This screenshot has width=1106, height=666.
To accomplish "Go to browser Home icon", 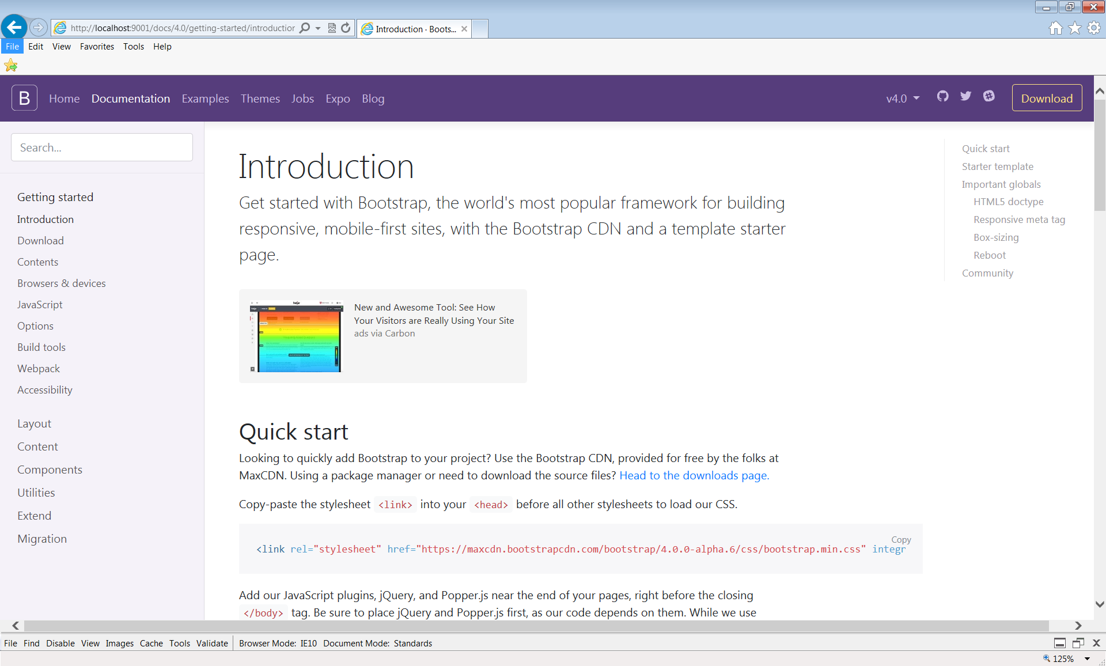I will coord(1055,28).
